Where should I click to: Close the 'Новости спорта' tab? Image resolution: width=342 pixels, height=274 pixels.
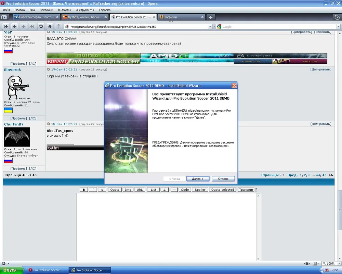57,17
